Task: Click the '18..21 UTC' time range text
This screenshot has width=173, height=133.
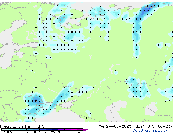Action: 144,126
